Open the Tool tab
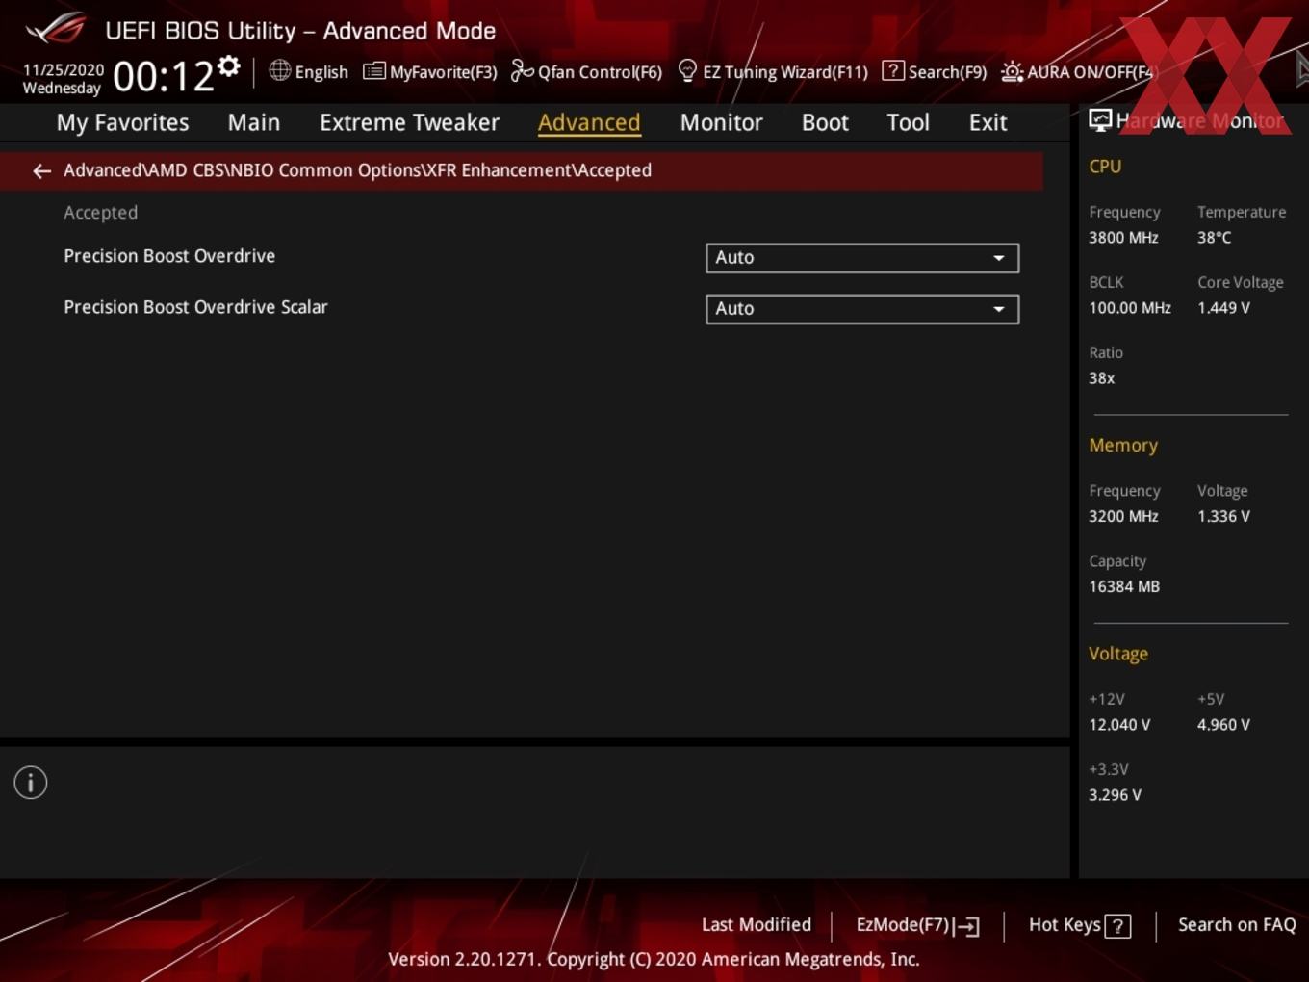The height and width of the screenshot is (982, 1309). coord(908,122)
